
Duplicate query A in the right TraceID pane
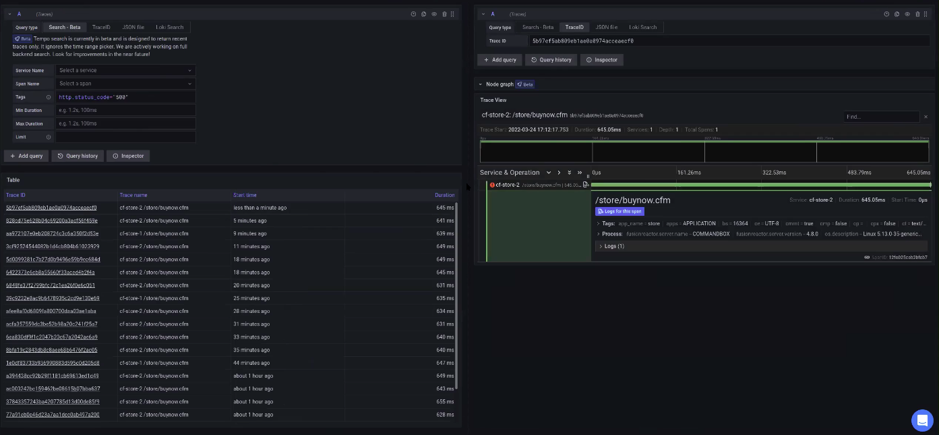coord(898,13)
